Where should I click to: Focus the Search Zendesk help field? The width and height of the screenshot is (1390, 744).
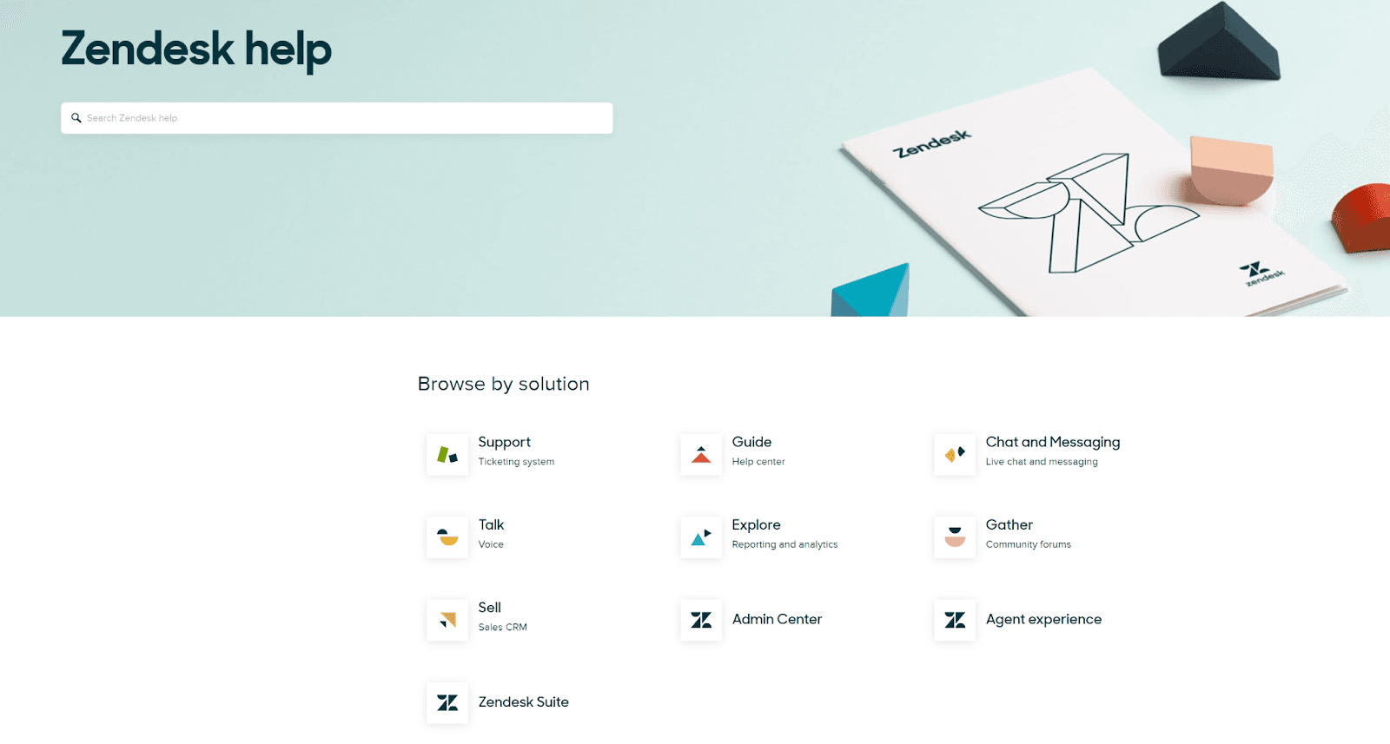[347, 118]
